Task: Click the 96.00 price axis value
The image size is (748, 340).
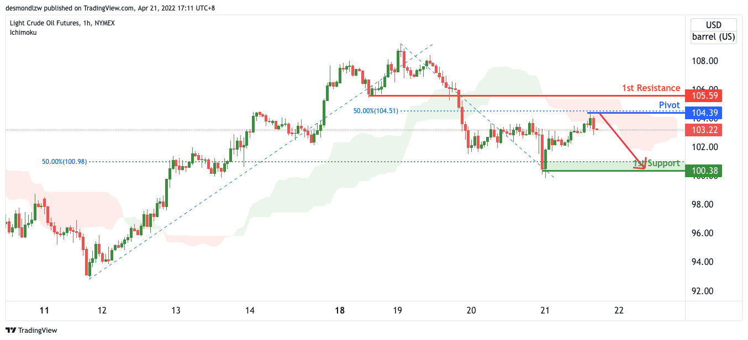Action: 704,233
